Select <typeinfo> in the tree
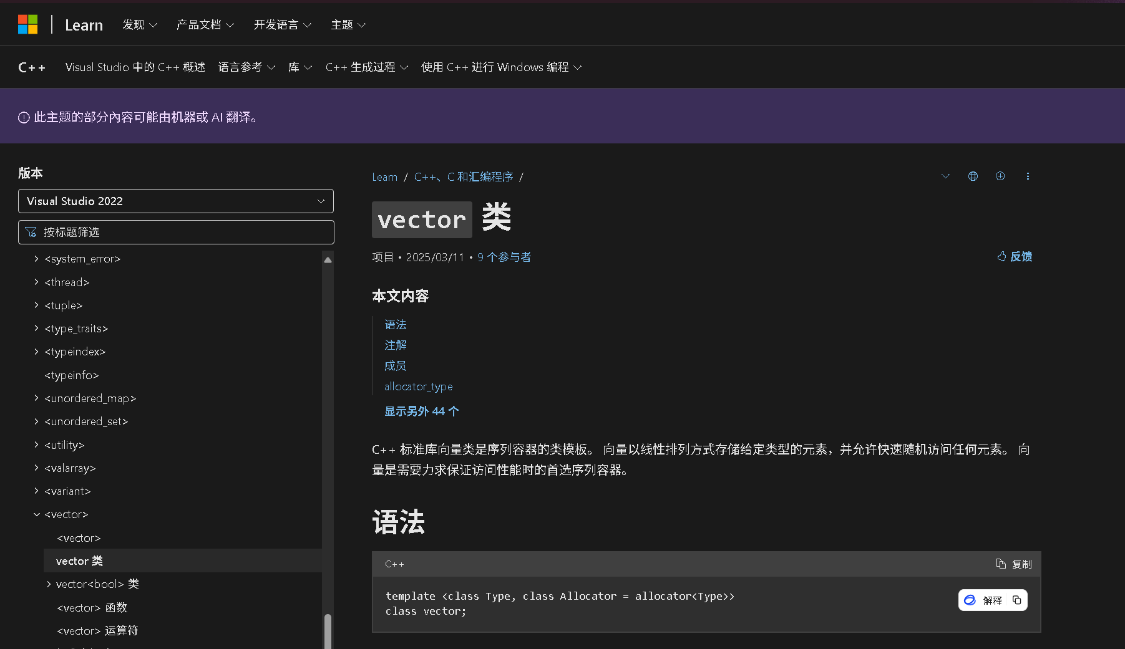The height and width of the screenshot is (649, 1125). point(72,375)
